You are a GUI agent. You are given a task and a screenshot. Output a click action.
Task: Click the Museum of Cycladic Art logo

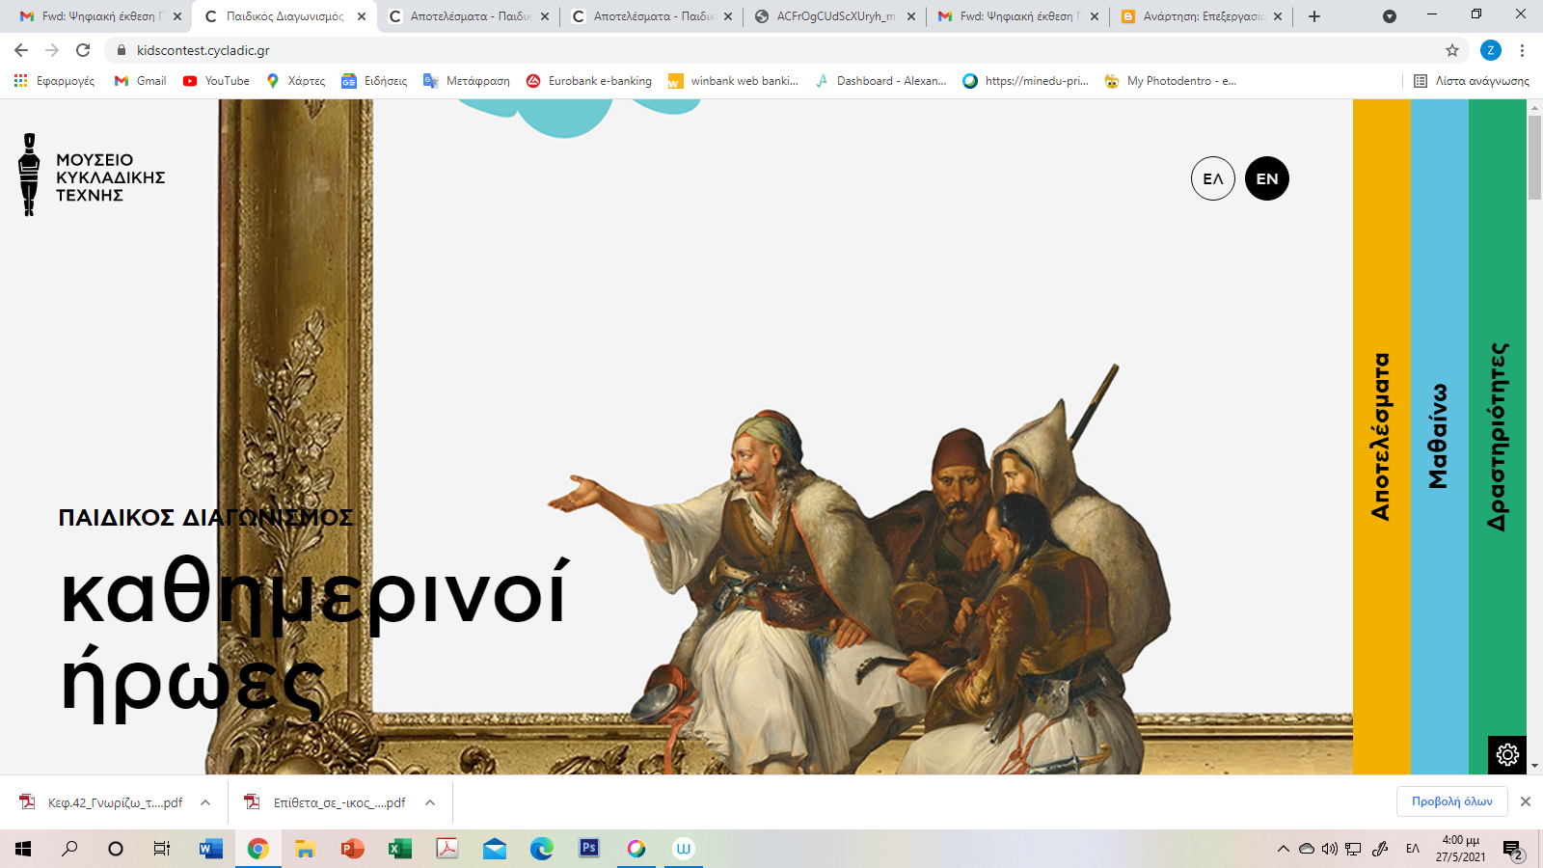click(92, 175)
